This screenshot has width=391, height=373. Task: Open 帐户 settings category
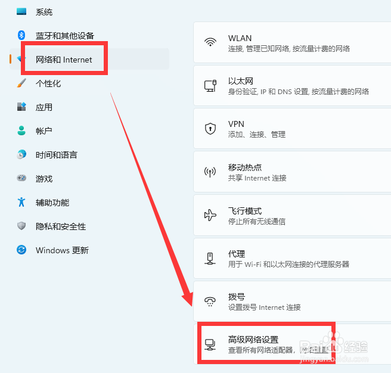pyautogui.click(x=89, y=130)
